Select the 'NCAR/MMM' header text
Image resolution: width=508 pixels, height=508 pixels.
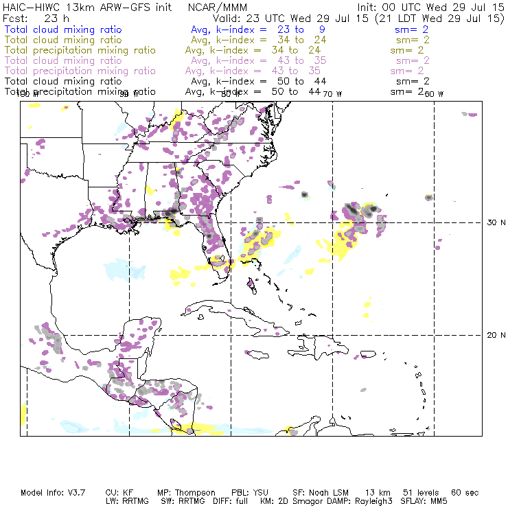pyautogui.click(x=218, y=7)
